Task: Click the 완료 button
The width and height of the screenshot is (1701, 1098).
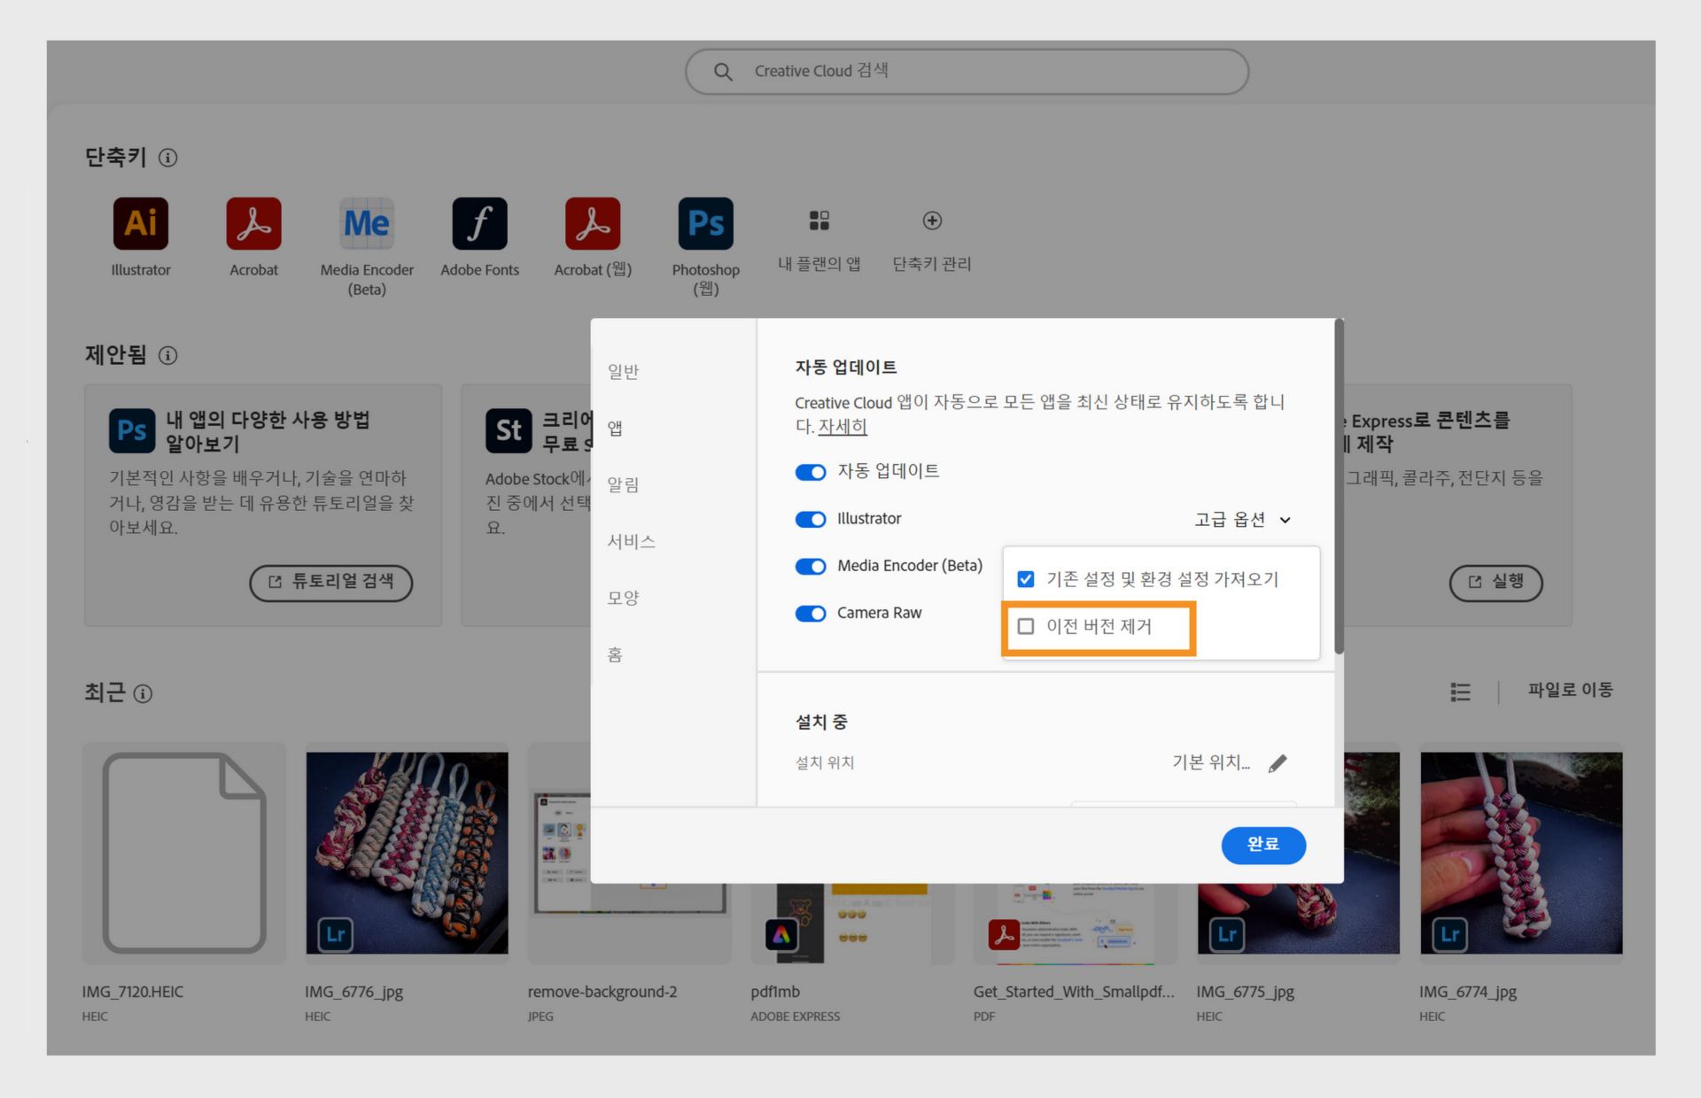Action: click(1262, 845)
